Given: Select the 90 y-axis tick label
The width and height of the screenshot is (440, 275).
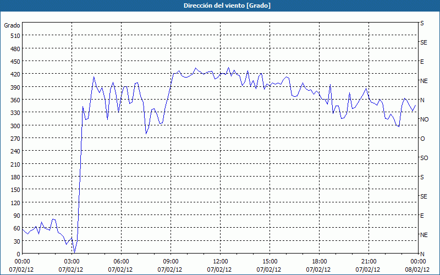Looking at the screenshot, I should click(17, 216).
